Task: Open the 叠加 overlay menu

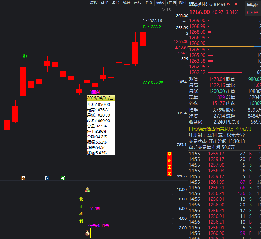Action: [x=105, y=3]
